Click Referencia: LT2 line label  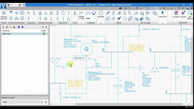point(95,72)
